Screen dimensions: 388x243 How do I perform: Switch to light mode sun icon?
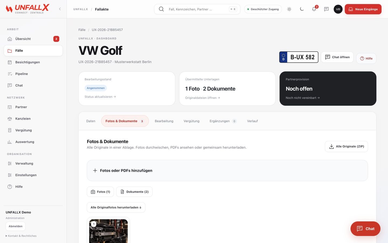click(x=289, y=9)
